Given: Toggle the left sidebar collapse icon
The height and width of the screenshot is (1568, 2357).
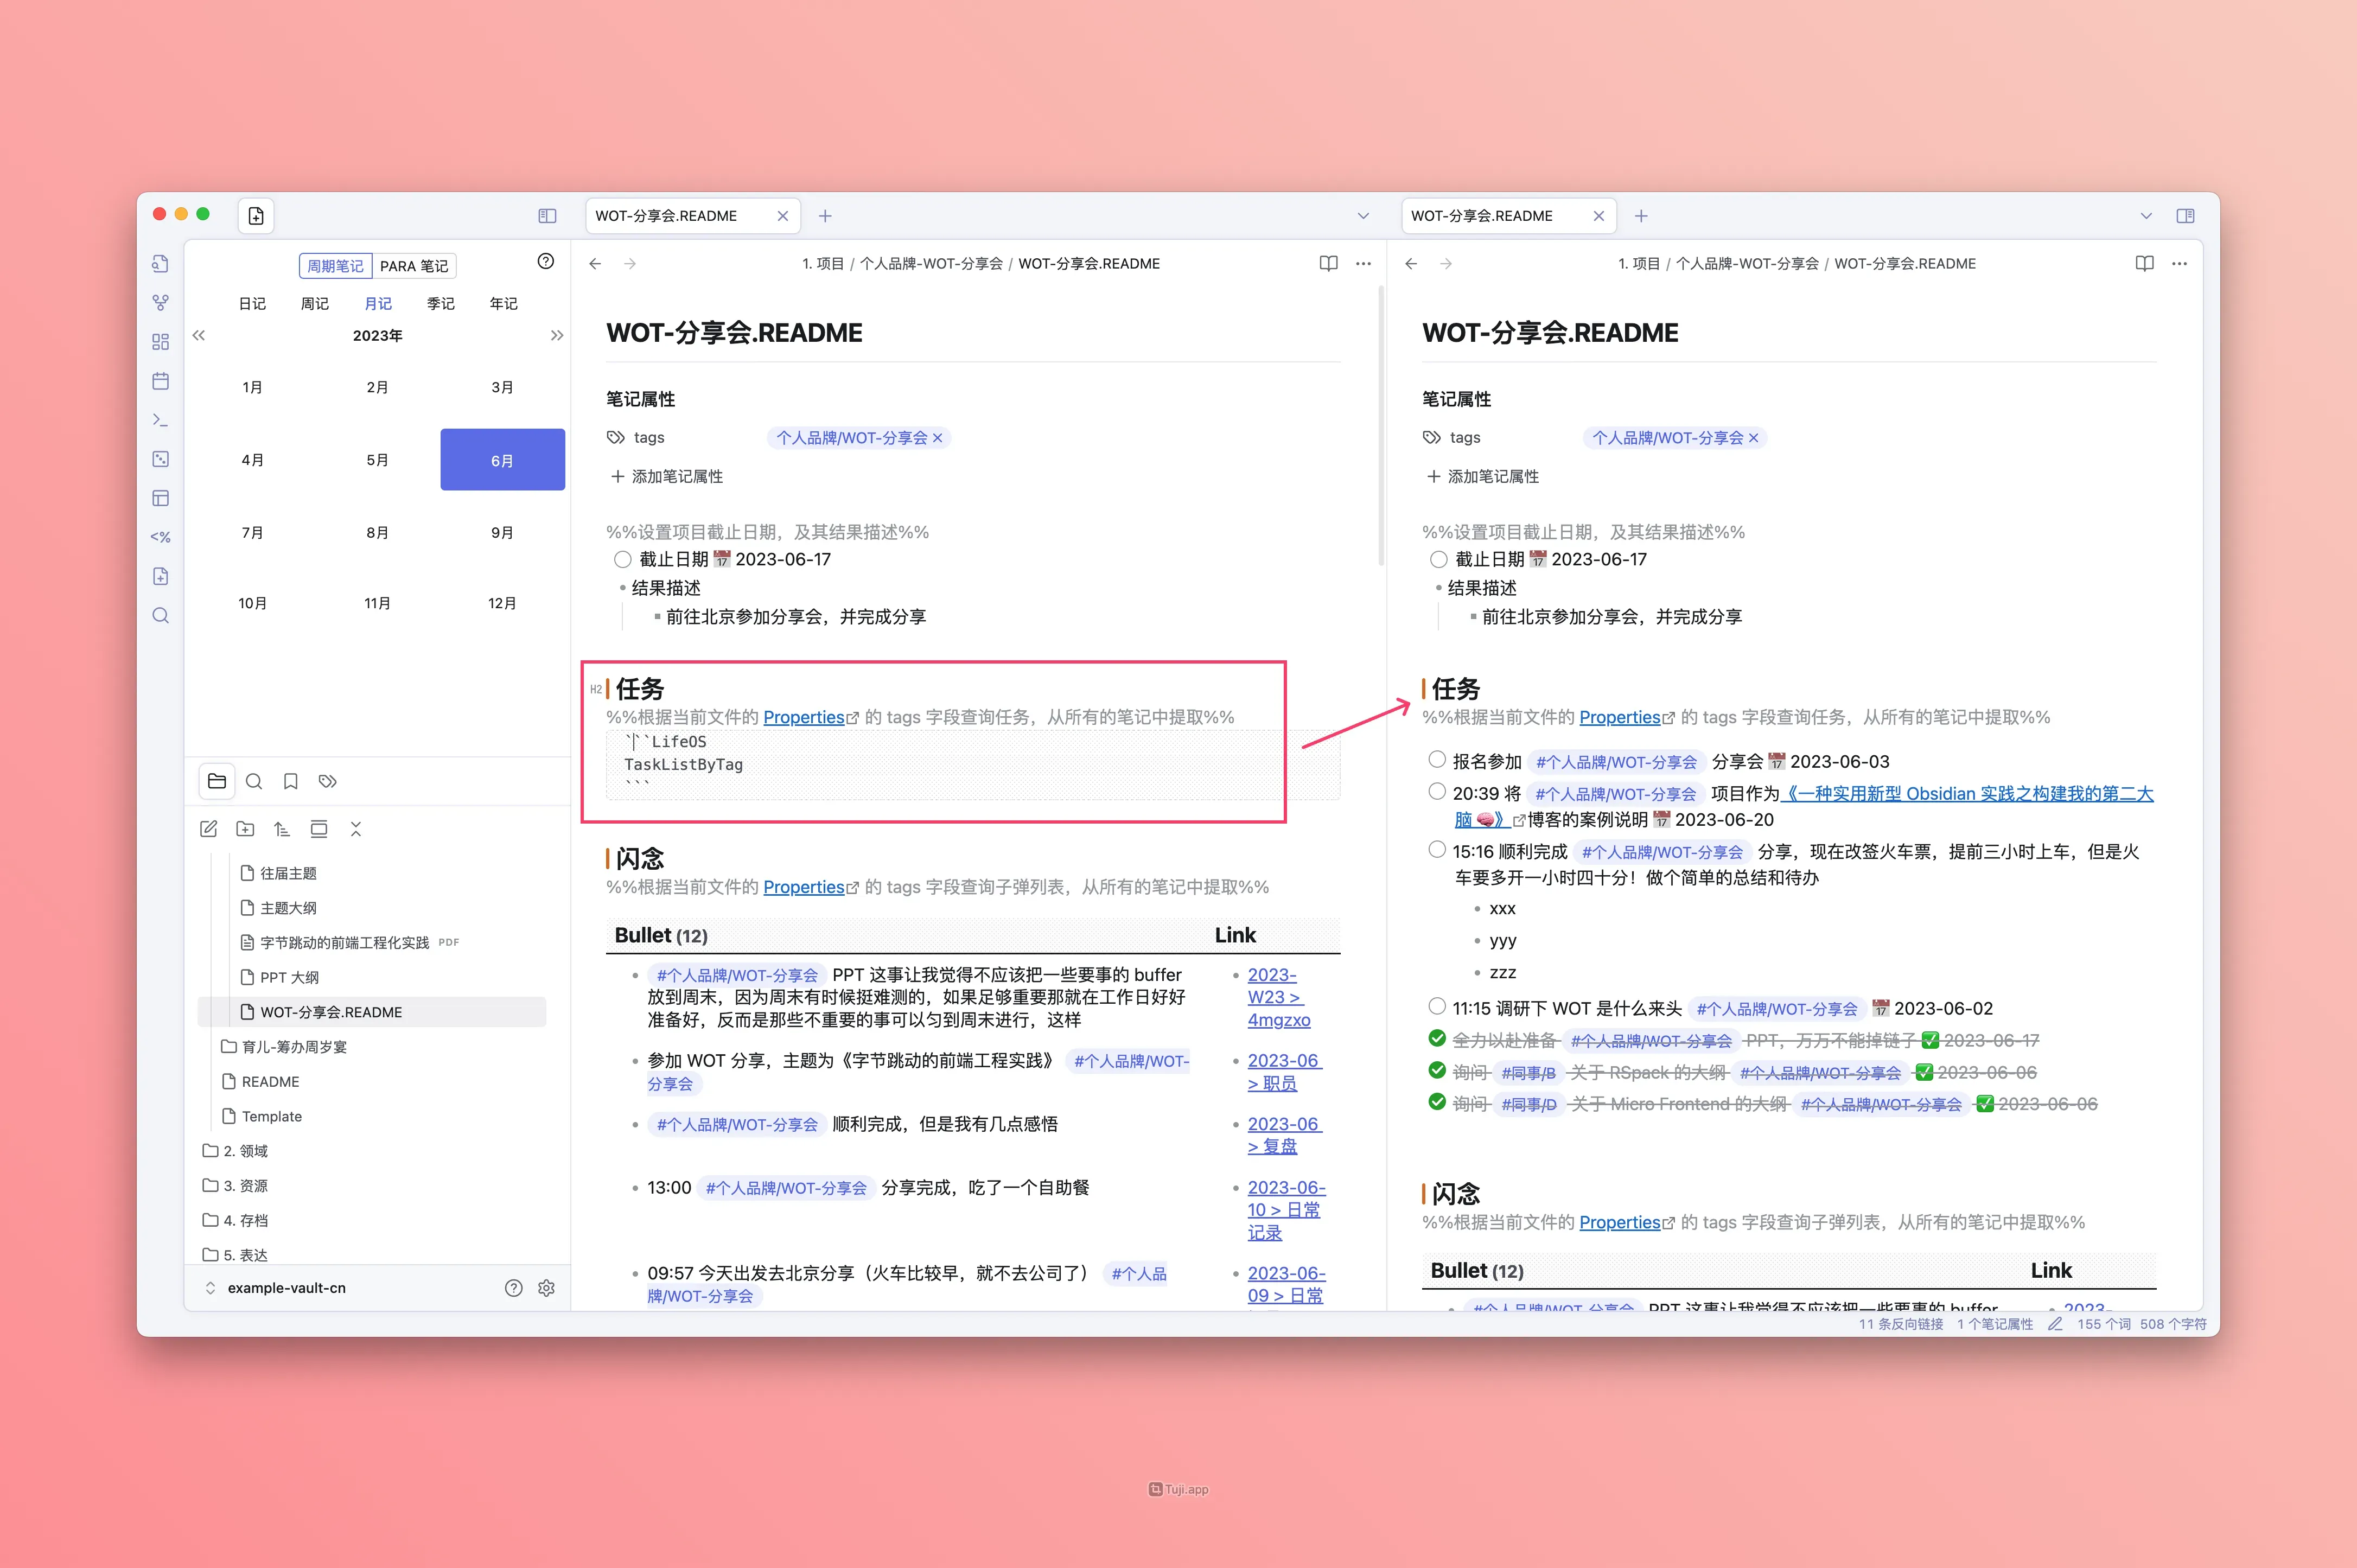Looking at the screenshot, I should 547,216.
